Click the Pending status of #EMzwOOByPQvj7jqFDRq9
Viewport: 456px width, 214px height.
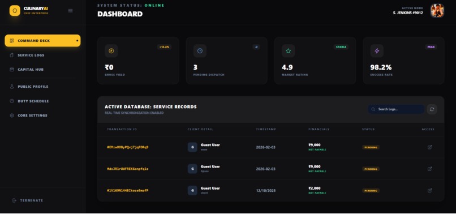tap(371, 147)
